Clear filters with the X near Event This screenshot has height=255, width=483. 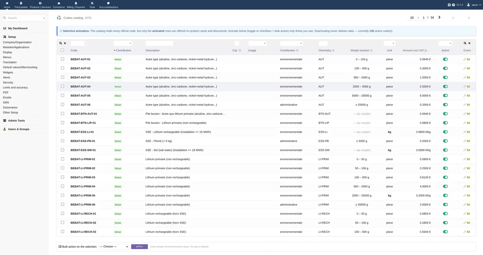[469, 43]
